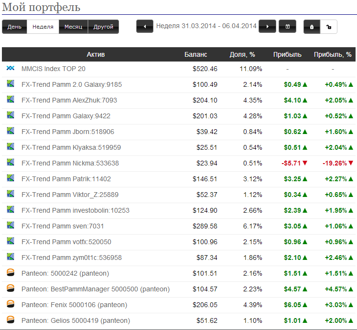The width and height of the screenshot is (357, 330).
Task: Sort by Прибыль, % column header
Action: 333,54
